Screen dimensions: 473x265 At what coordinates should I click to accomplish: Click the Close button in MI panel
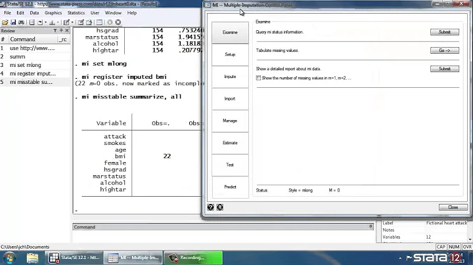[453, 207]
